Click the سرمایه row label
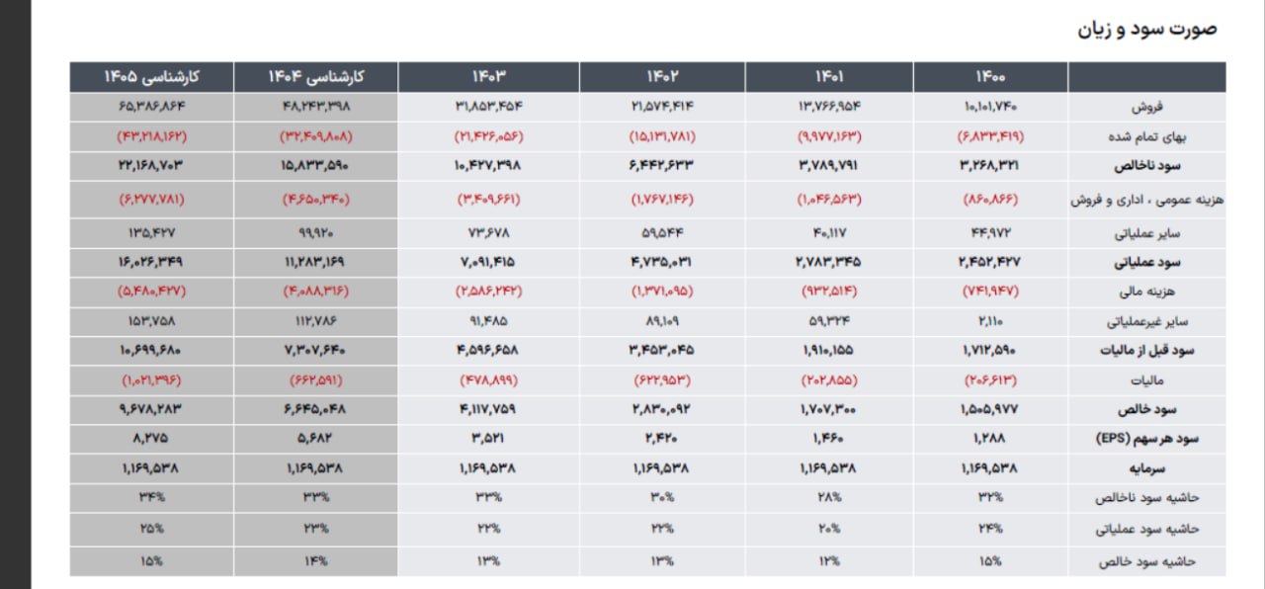This screenshot has width=1265, height=589. 1175,467
